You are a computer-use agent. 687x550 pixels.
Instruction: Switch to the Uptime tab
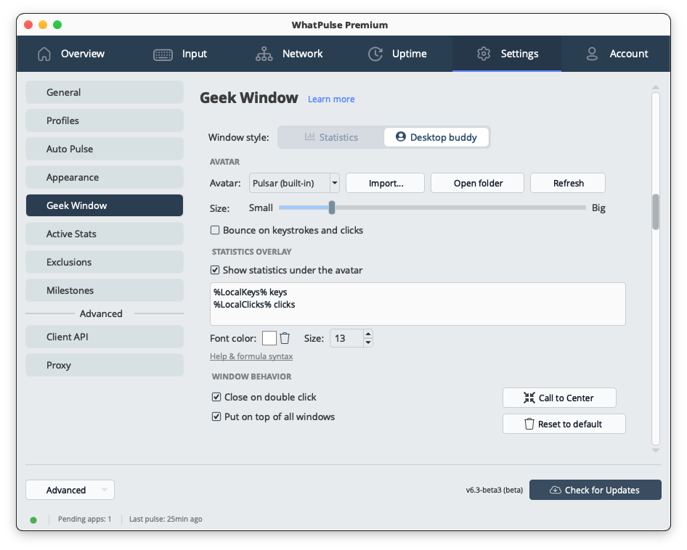397,54
